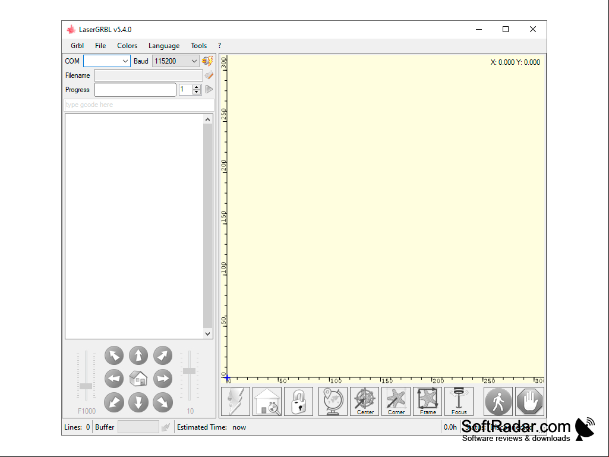Click the buffer status icon in status bar

166,427
